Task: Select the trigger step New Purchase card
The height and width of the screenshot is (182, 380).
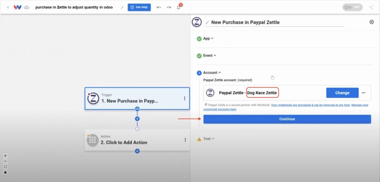Action: [x=137, y=99]
